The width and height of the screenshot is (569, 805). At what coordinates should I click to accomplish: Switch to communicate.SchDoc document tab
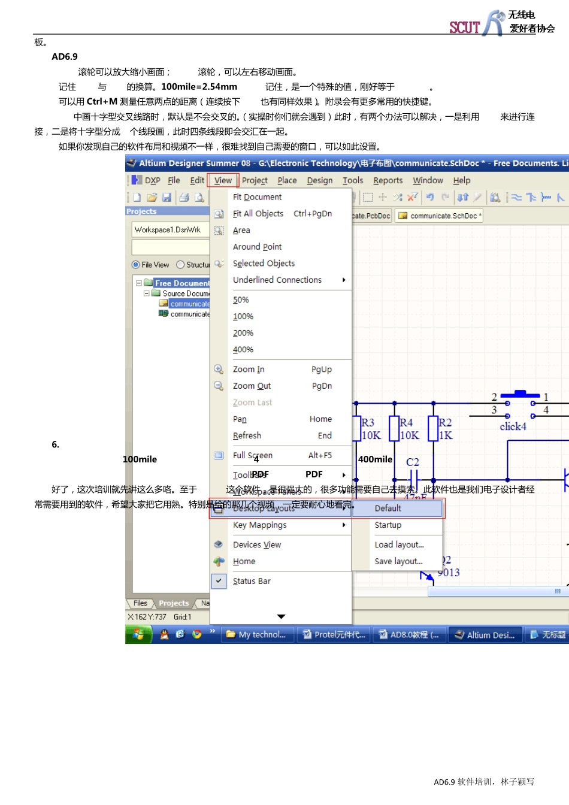coord(439,216)
